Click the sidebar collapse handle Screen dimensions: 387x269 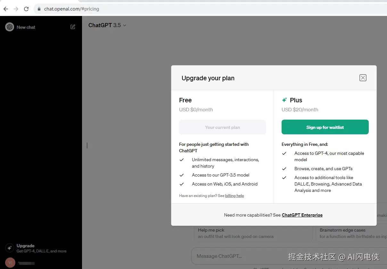pos(87,146)
